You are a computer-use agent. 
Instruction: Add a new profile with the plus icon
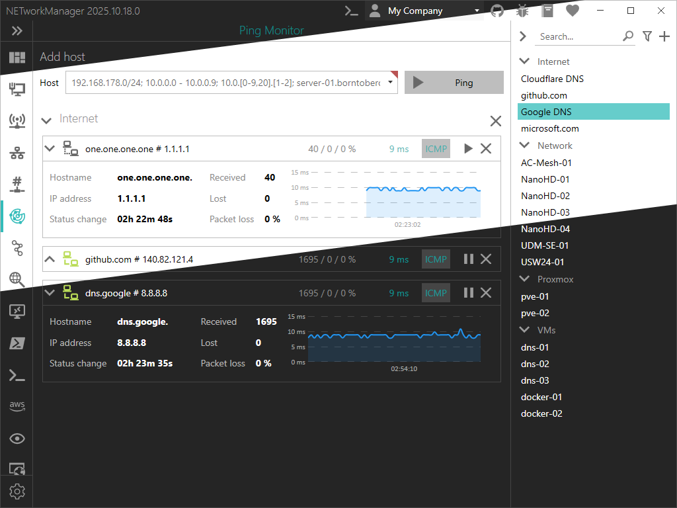[x=665, y=36]
